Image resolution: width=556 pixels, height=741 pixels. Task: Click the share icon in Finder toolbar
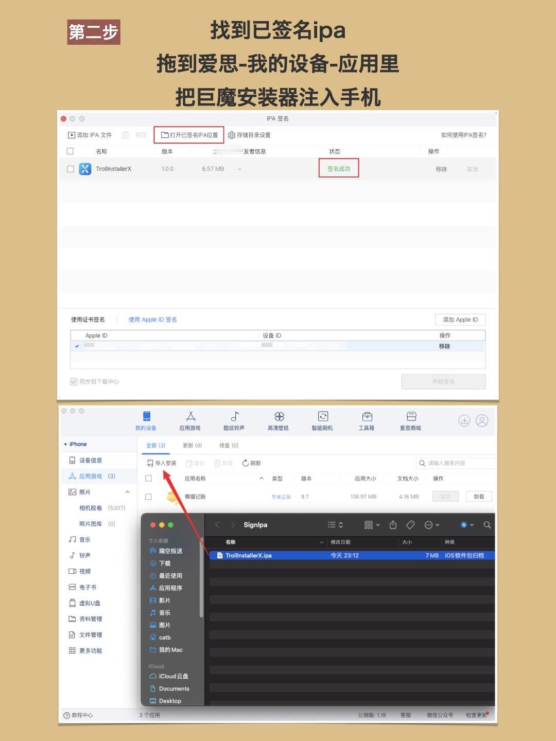[393, 525]
